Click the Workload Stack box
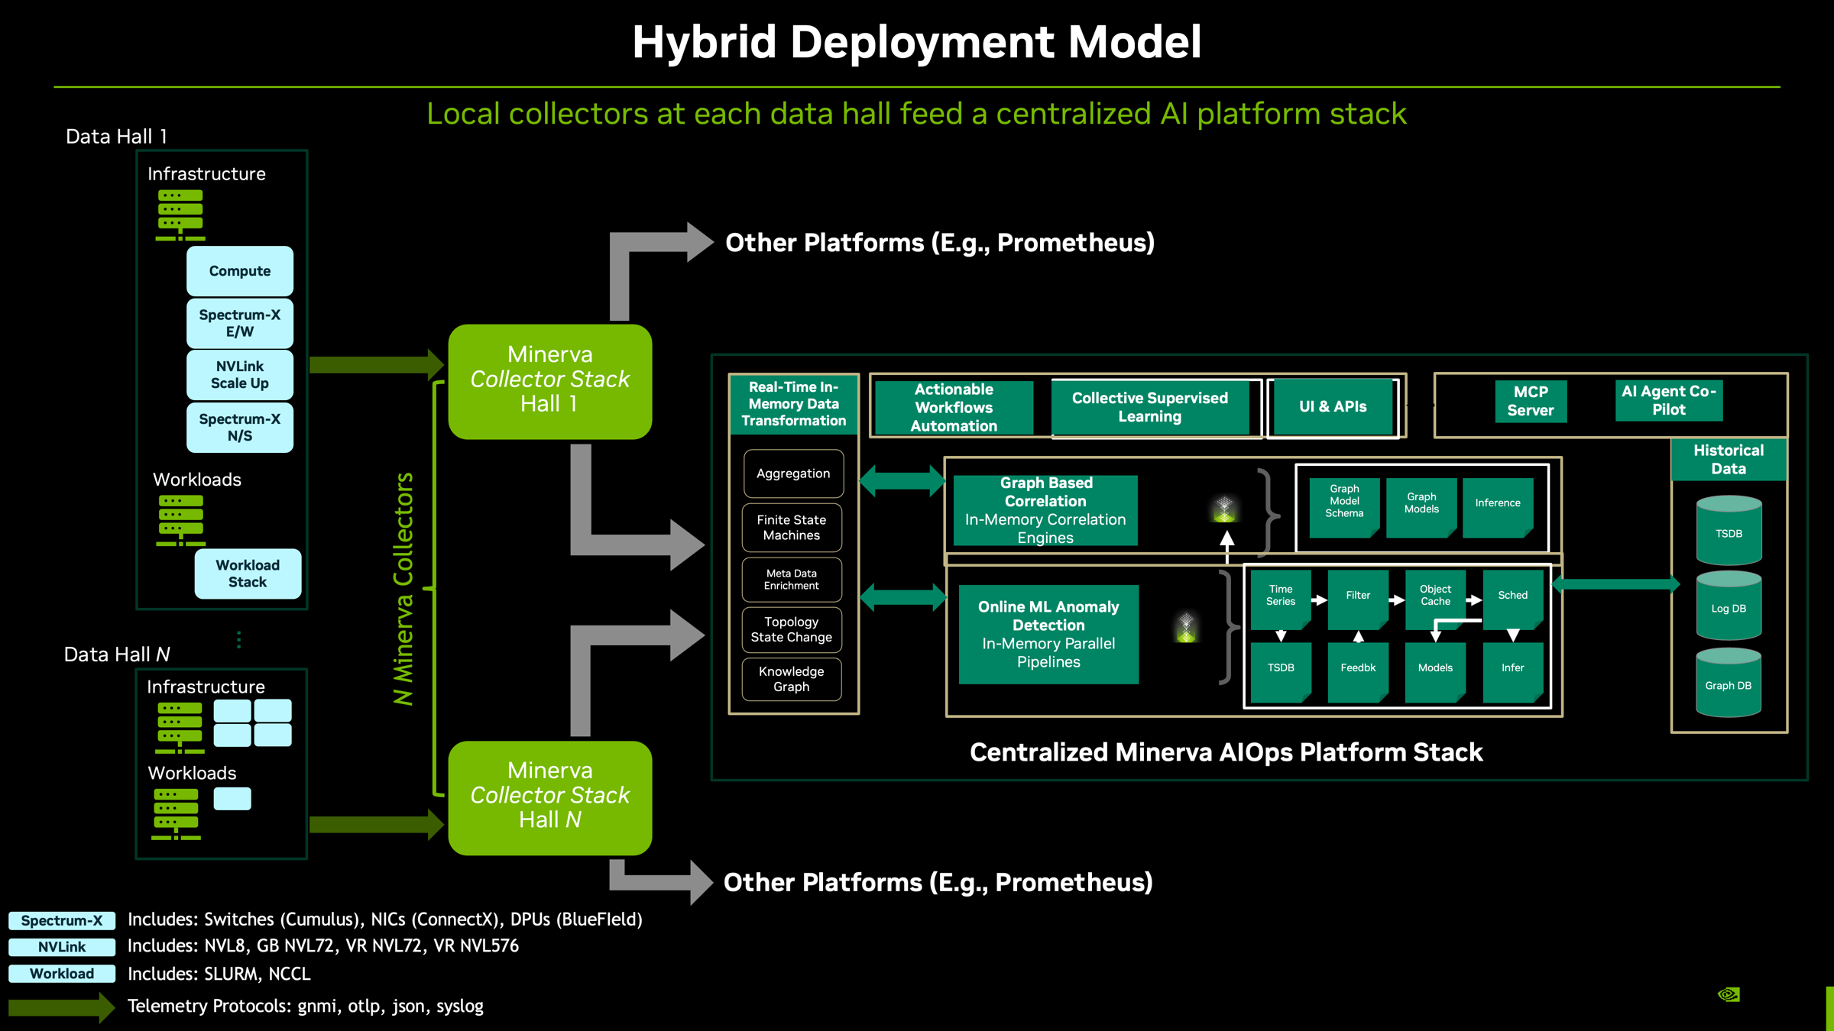Screen dimensions: 1834x1031 tap(248, 574)
